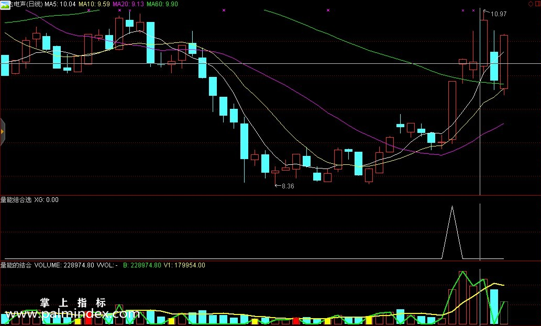The width and height of the screenshot is (541, 326).
Task: Click the red split-pane square icon
Action: coord(537,4)
